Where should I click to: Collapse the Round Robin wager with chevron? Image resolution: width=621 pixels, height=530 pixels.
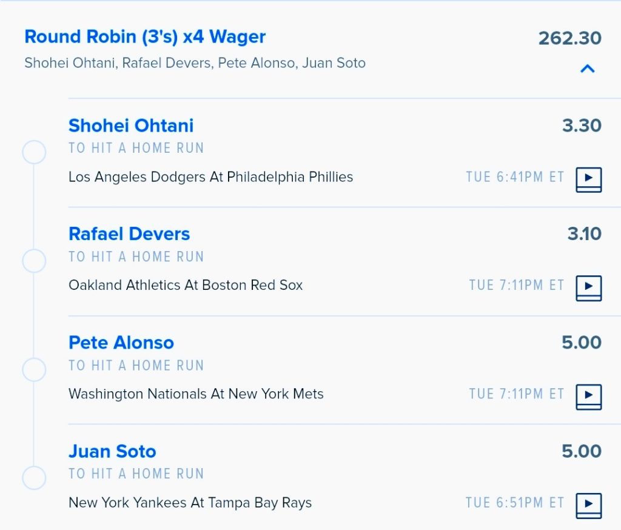[587, 69]
